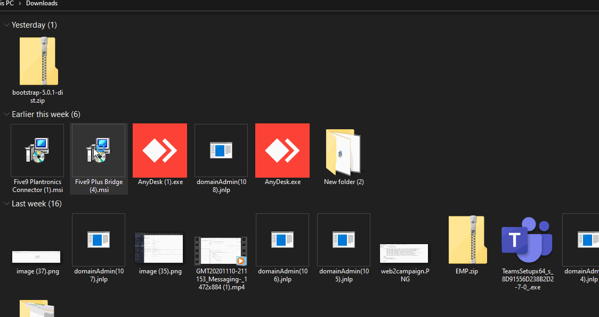The image size is (599, 317).
Task: Click the EMP.zip file name label
Action: 467,272
